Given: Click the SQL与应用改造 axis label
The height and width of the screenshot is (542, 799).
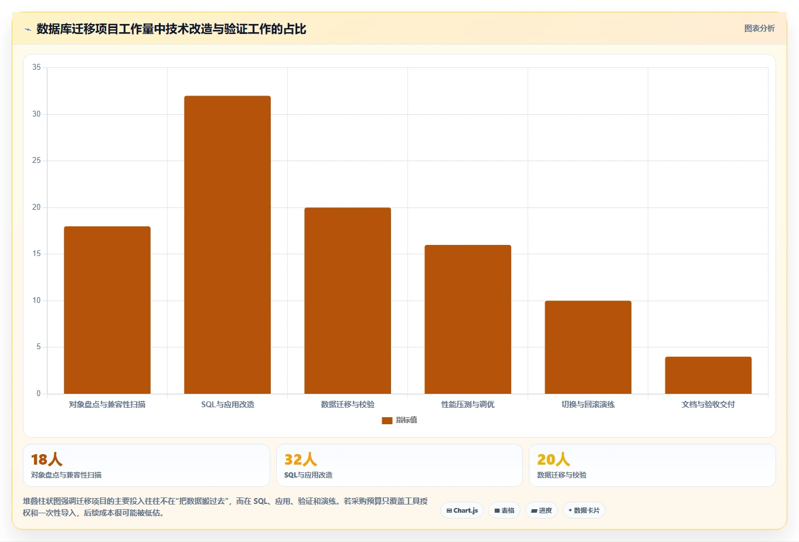Looking at the screenshot, I should pyautogui.click(x=227, y=404).
